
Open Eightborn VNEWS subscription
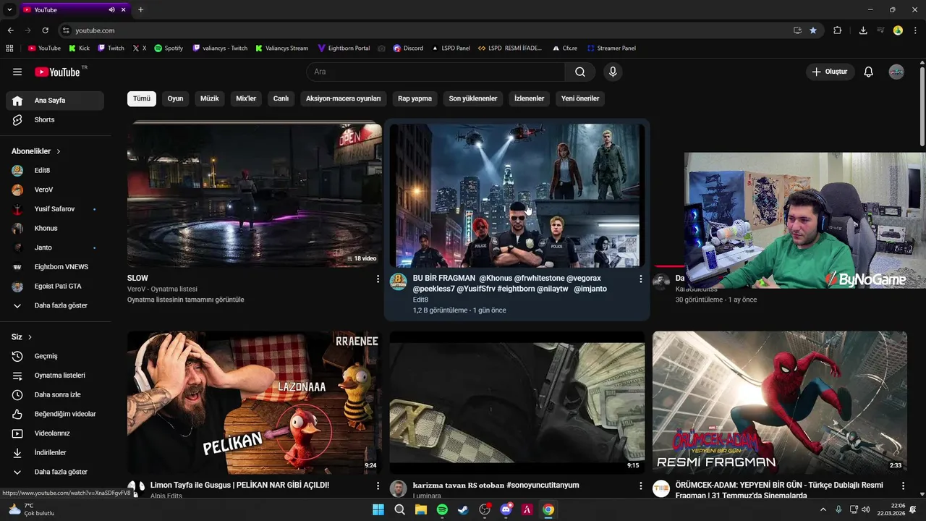tap(55, 267)
